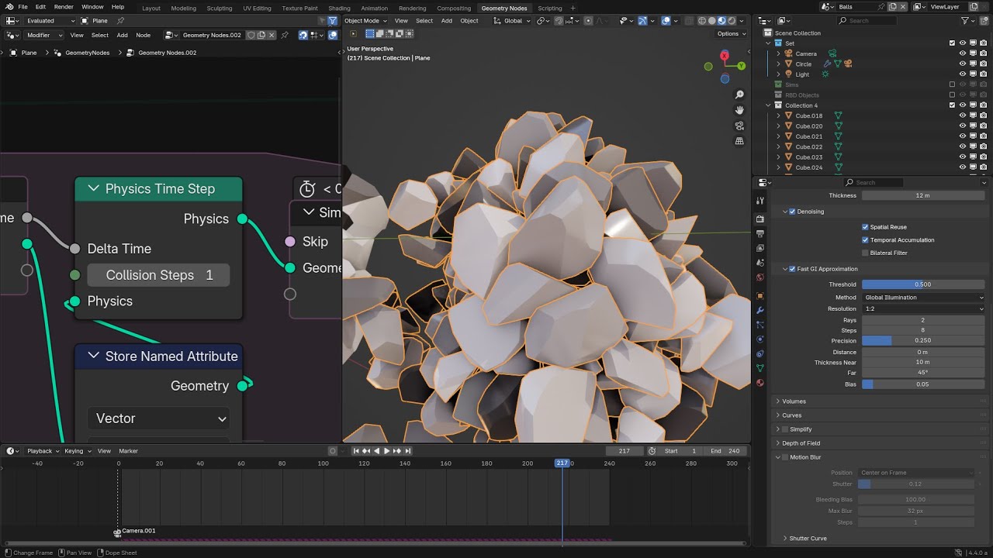Enable the Bilateral Filter checkbox
This screenshot has height=558, width=993.
865,253
